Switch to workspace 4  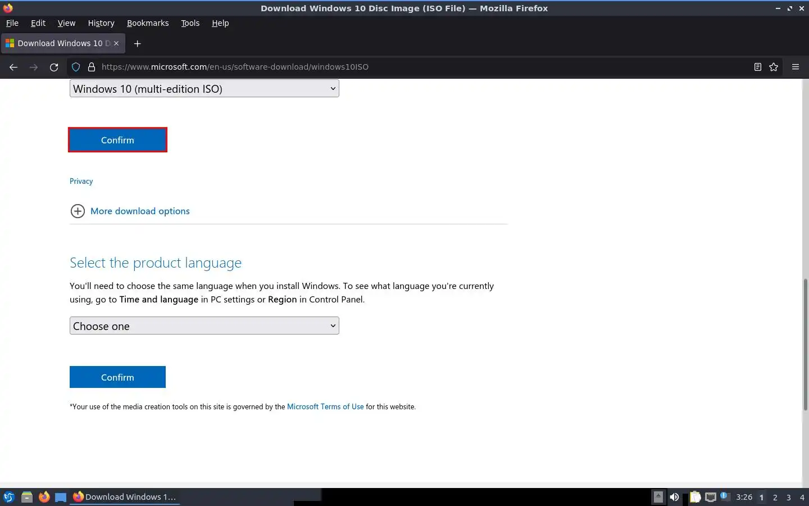[802, 498]
